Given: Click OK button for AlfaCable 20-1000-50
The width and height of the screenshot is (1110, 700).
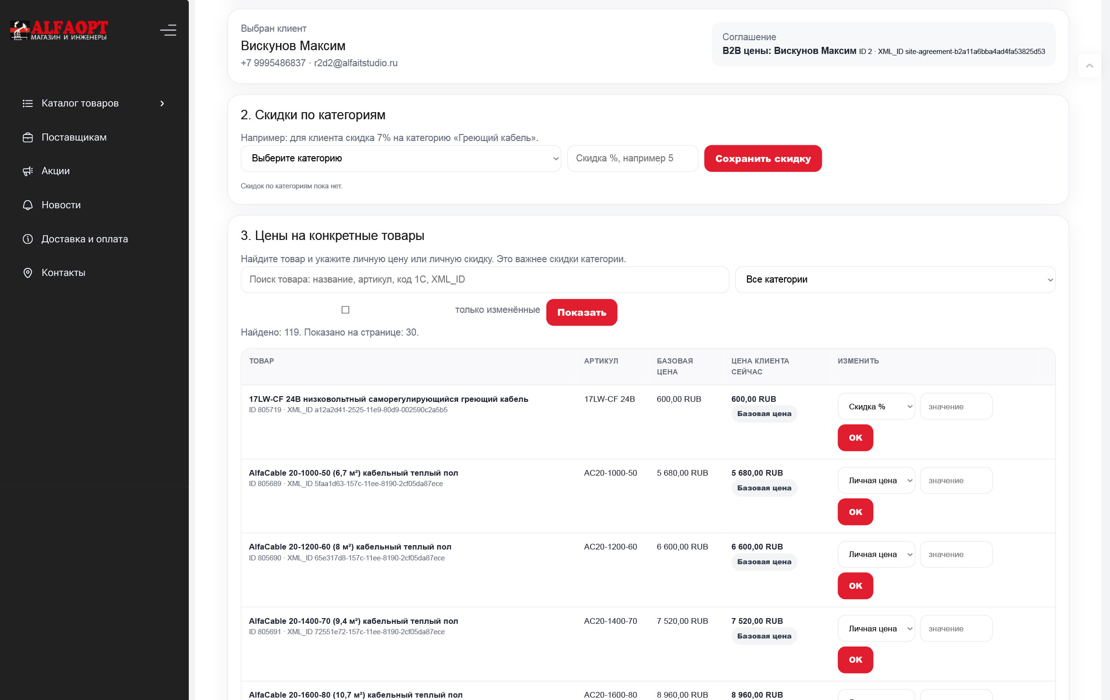Looking at the screenshot, I should (855, 512).
